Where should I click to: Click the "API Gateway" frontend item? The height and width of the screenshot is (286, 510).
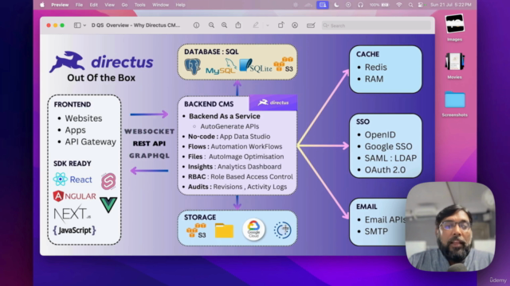tap(90, 141)
